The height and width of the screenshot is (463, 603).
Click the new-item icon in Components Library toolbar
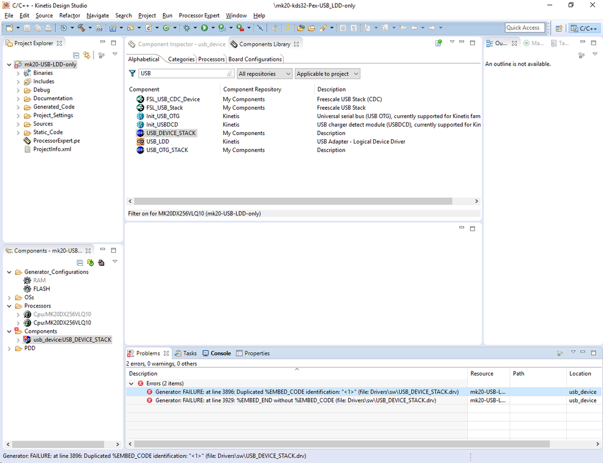coord(438,43)
